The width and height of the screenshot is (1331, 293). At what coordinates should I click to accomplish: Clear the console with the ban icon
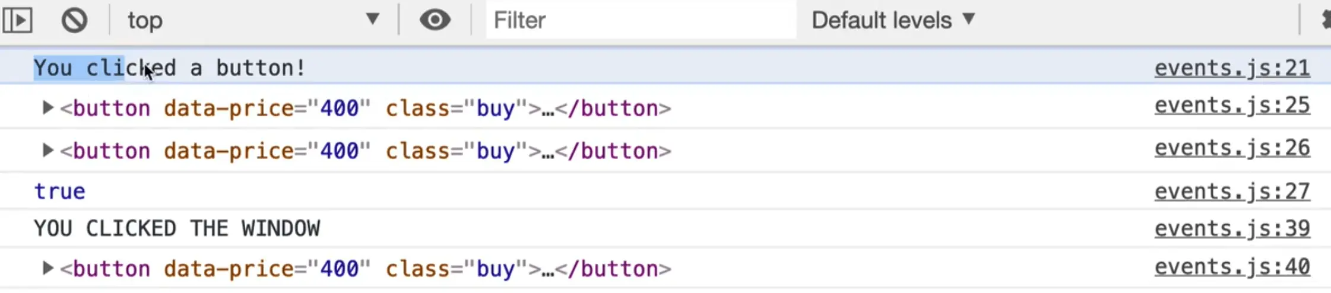(74, 21)
